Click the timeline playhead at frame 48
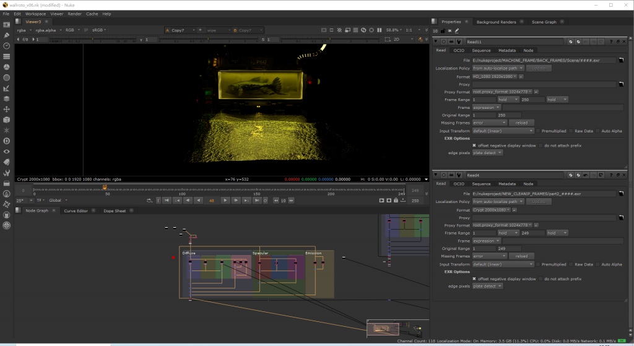Viewport: 634px width, 346px height. point(105,188)
